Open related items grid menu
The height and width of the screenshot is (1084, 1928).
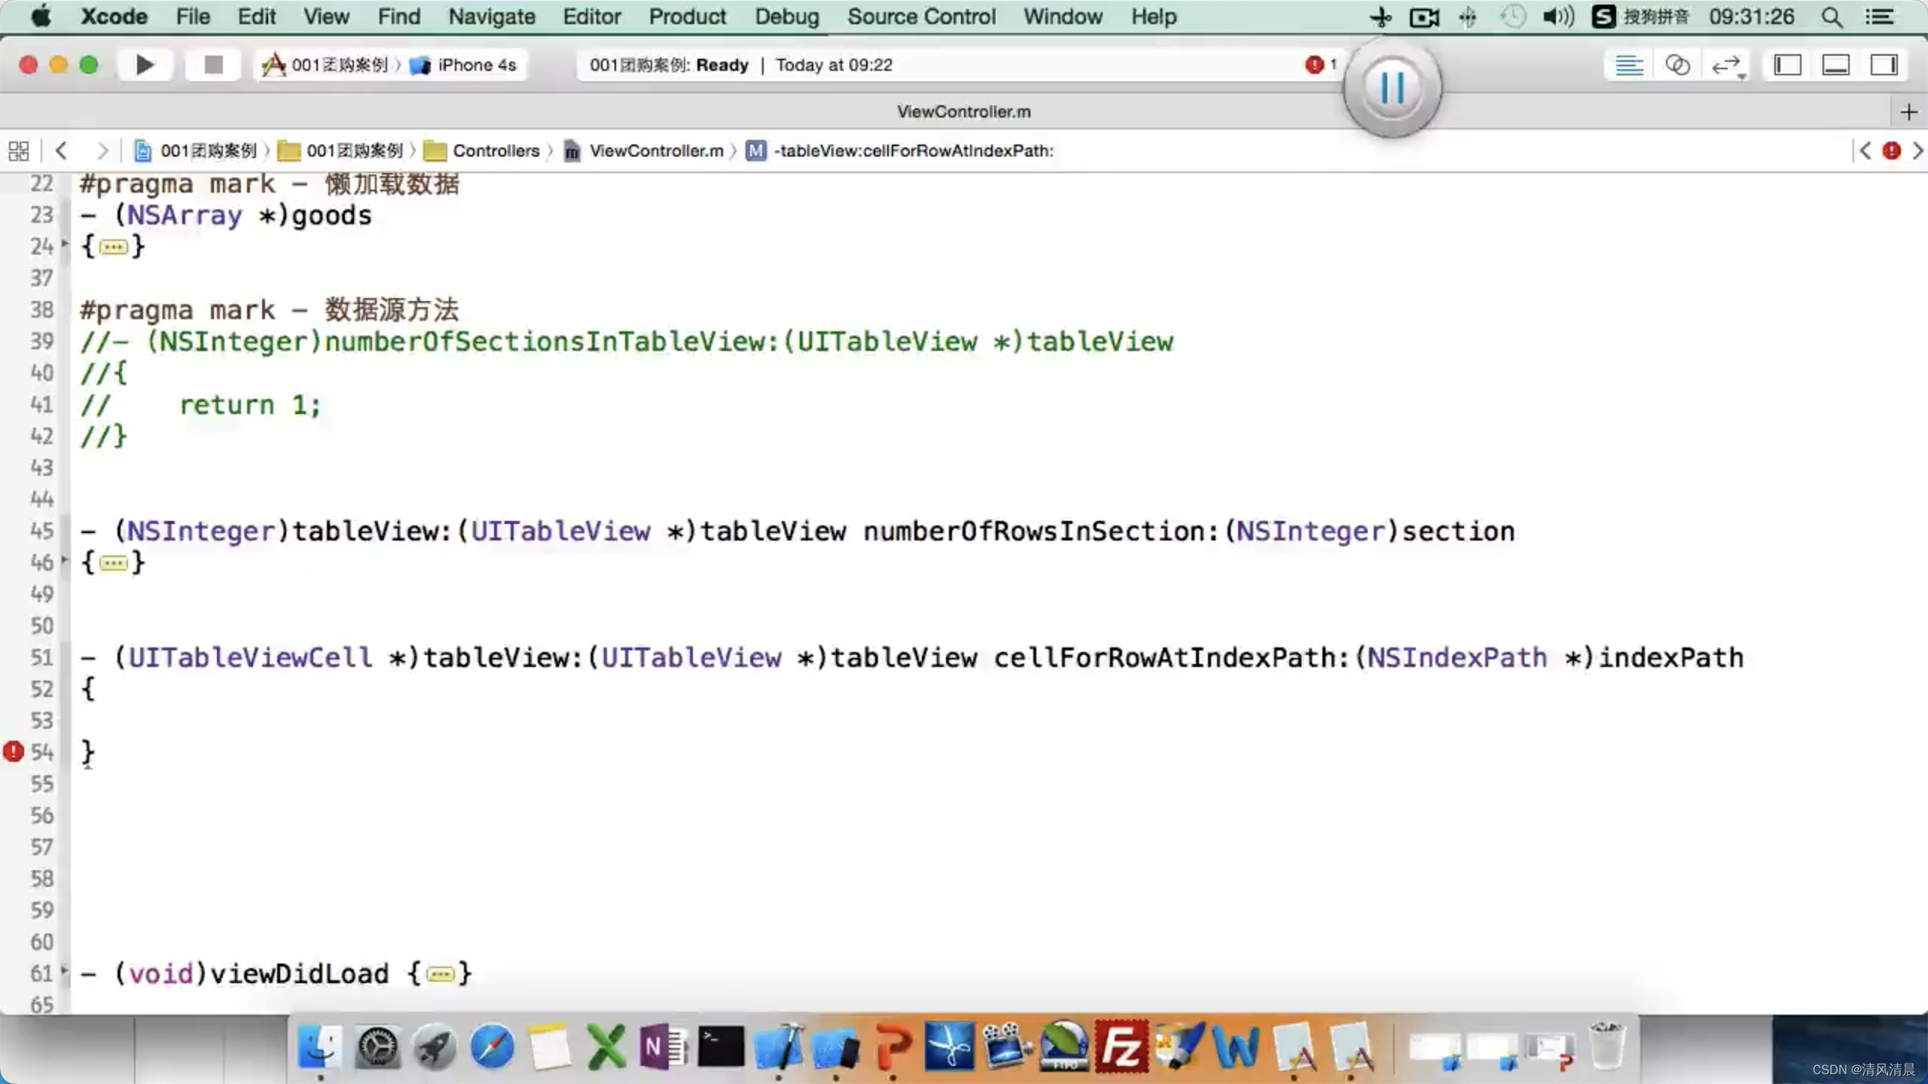click(19, 151)
